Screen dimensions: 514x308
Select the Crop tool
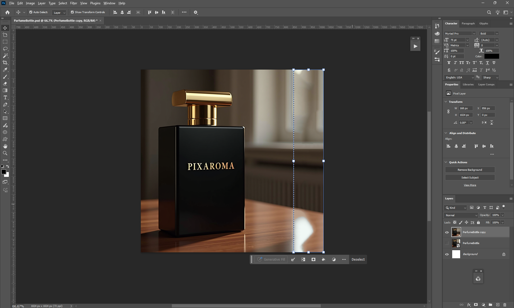click(x=5, y=63)
